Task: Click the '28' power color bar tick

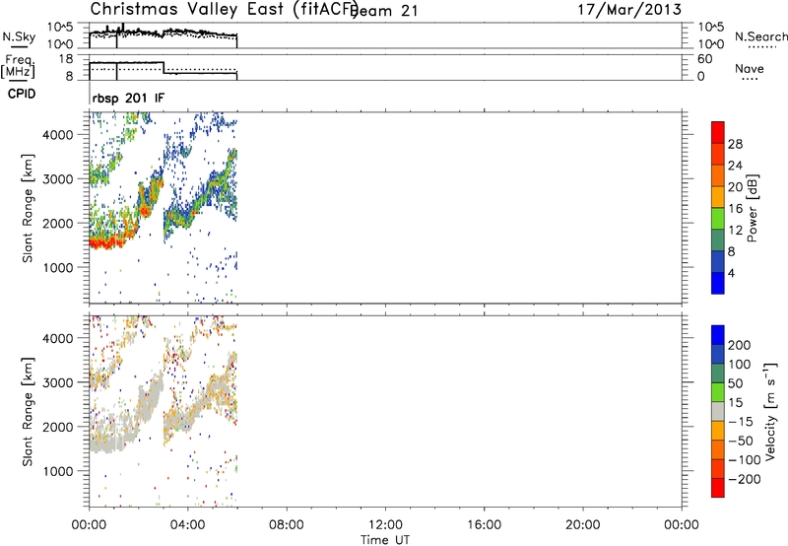Action: click(735, 144)
